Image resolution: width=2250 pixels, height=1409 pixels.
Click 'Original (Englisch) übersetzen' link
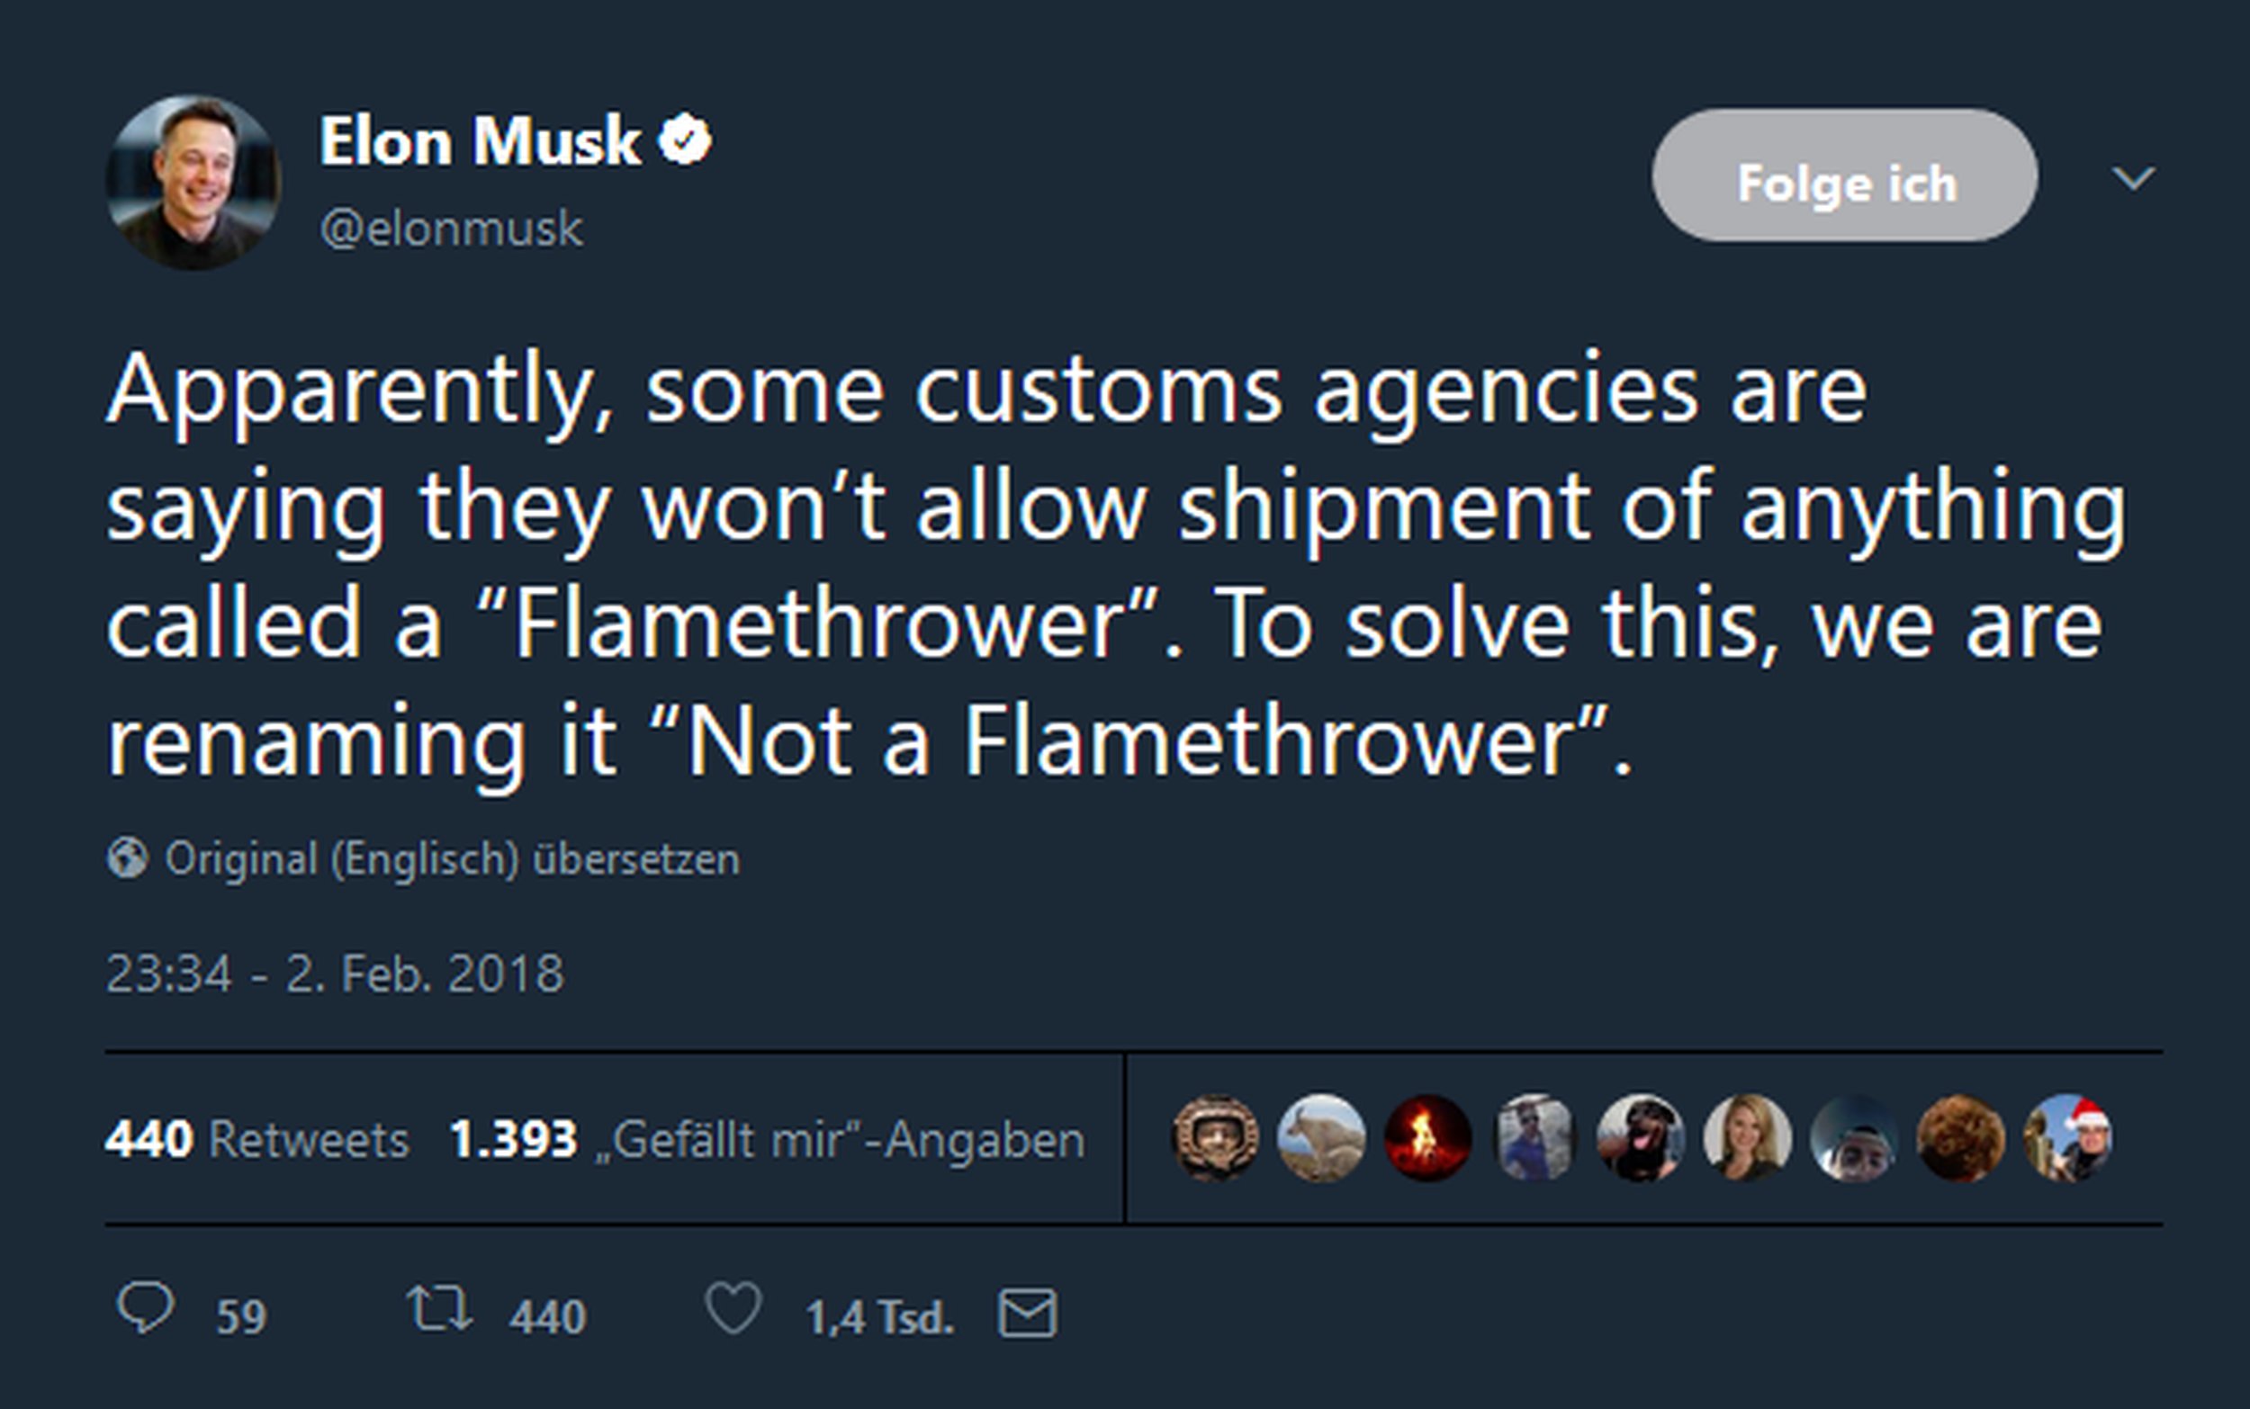(x=452, y=858)
